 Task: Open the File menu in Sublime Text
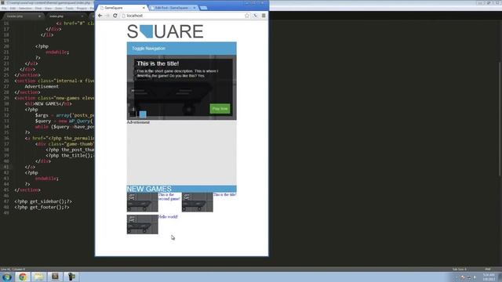pyautogui.click(x=4, y=9)
